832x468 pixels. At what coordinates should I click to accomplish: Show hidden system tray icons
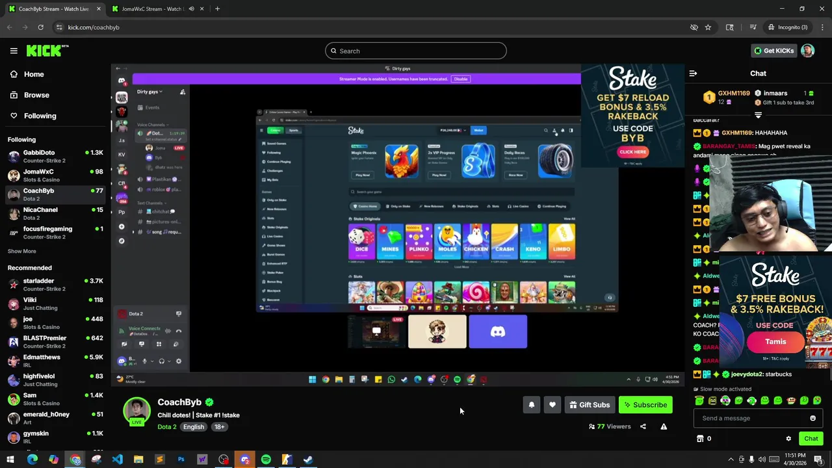pyautogui.click(x=731, y=460)
